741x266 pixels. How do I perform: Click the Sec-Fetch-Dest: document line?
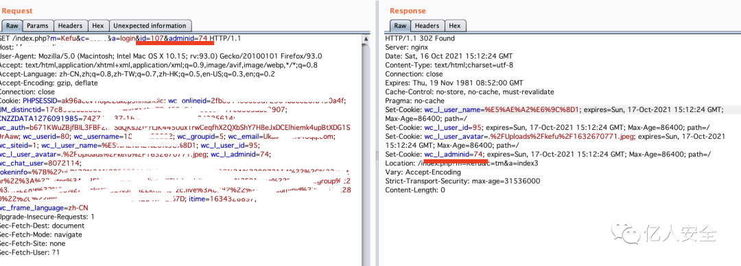tap(43, 226)
